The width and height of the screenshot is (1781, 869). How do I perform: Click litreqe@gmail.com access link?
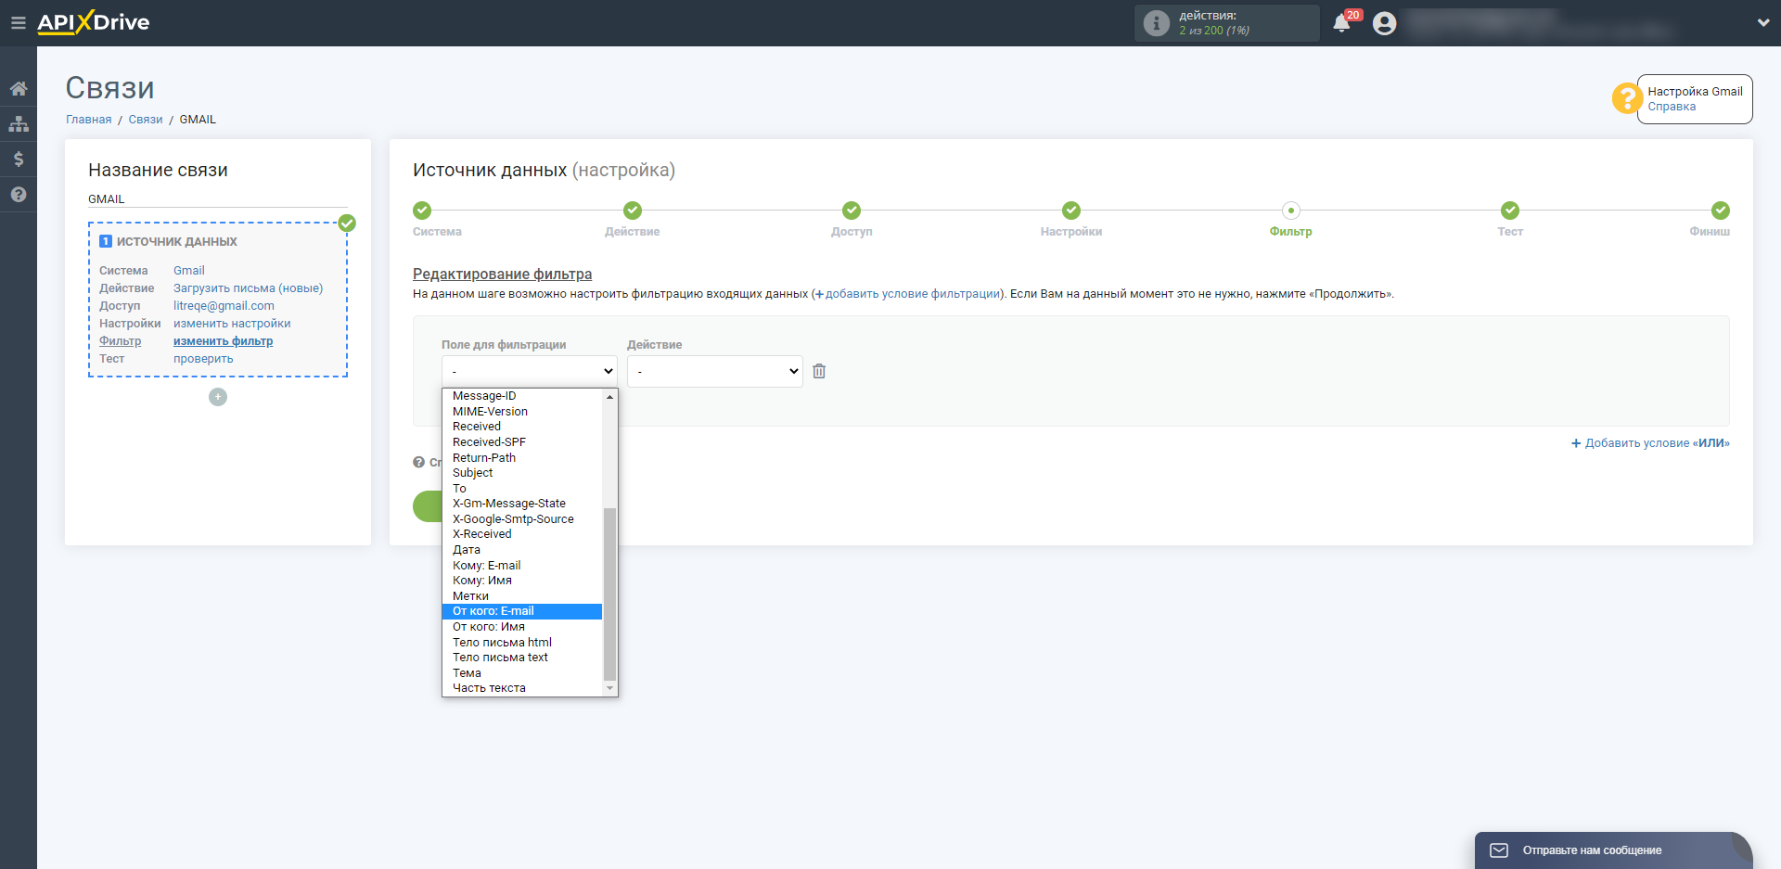[x=224, y=306]
